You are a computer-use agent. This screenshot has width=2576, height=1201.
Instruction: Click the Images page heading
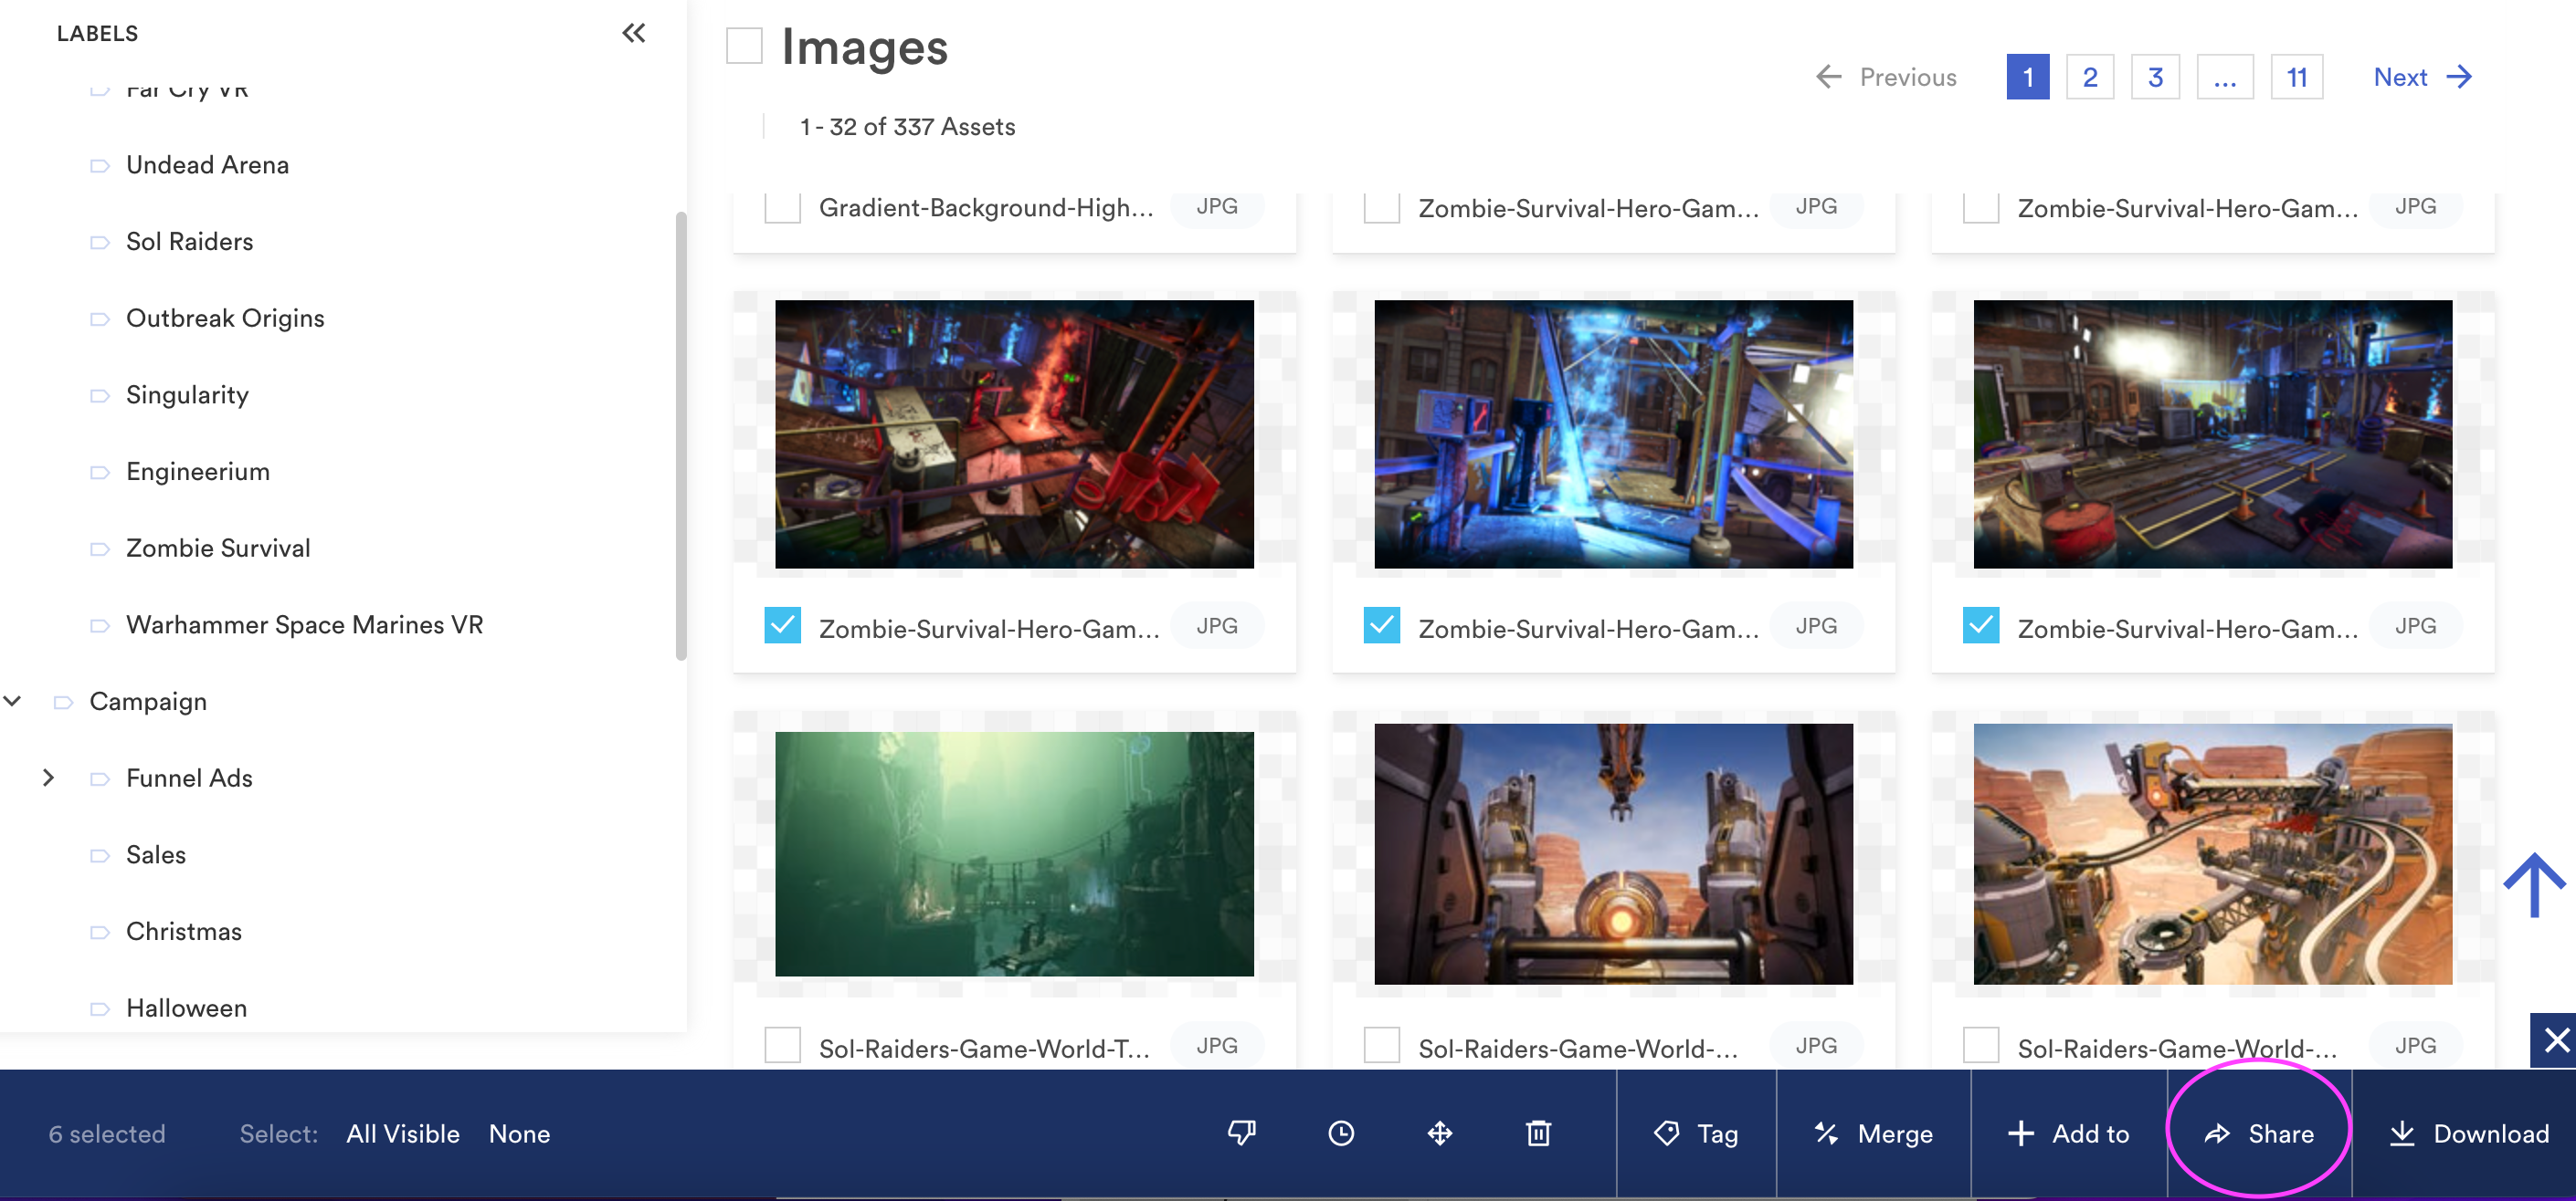point(864,47)
